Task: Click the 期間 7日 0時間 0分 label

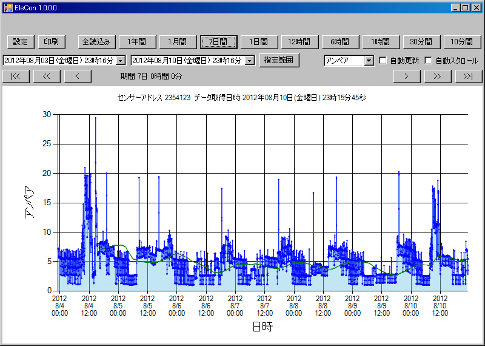Action: tap(151, 76)
